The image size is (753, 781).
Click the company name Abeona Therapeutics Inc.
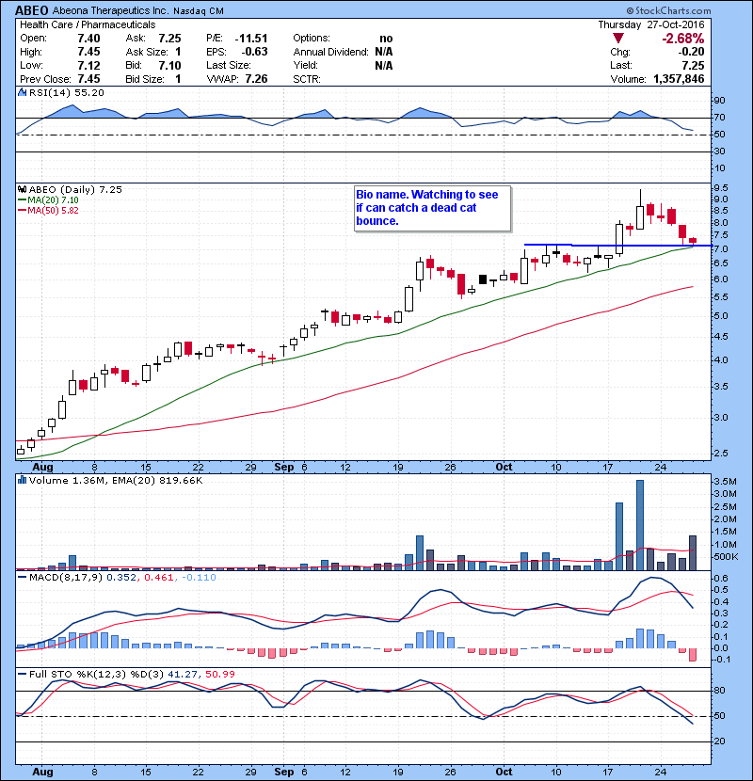(x=111, y=10)
